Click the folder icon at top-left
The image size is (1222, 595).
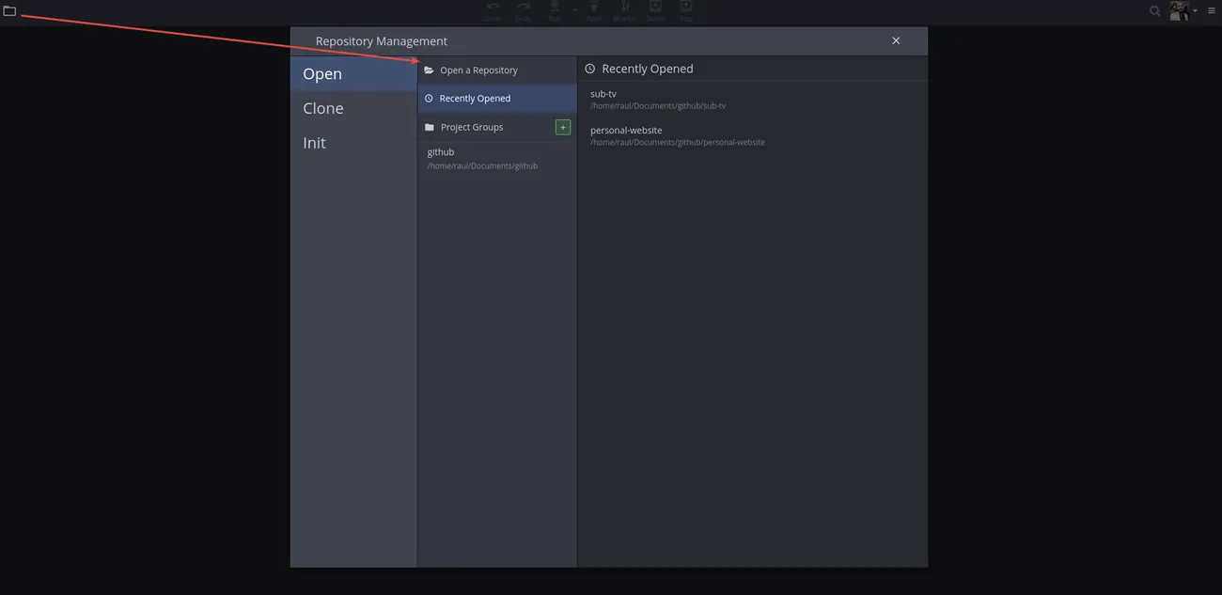(9, 10)
